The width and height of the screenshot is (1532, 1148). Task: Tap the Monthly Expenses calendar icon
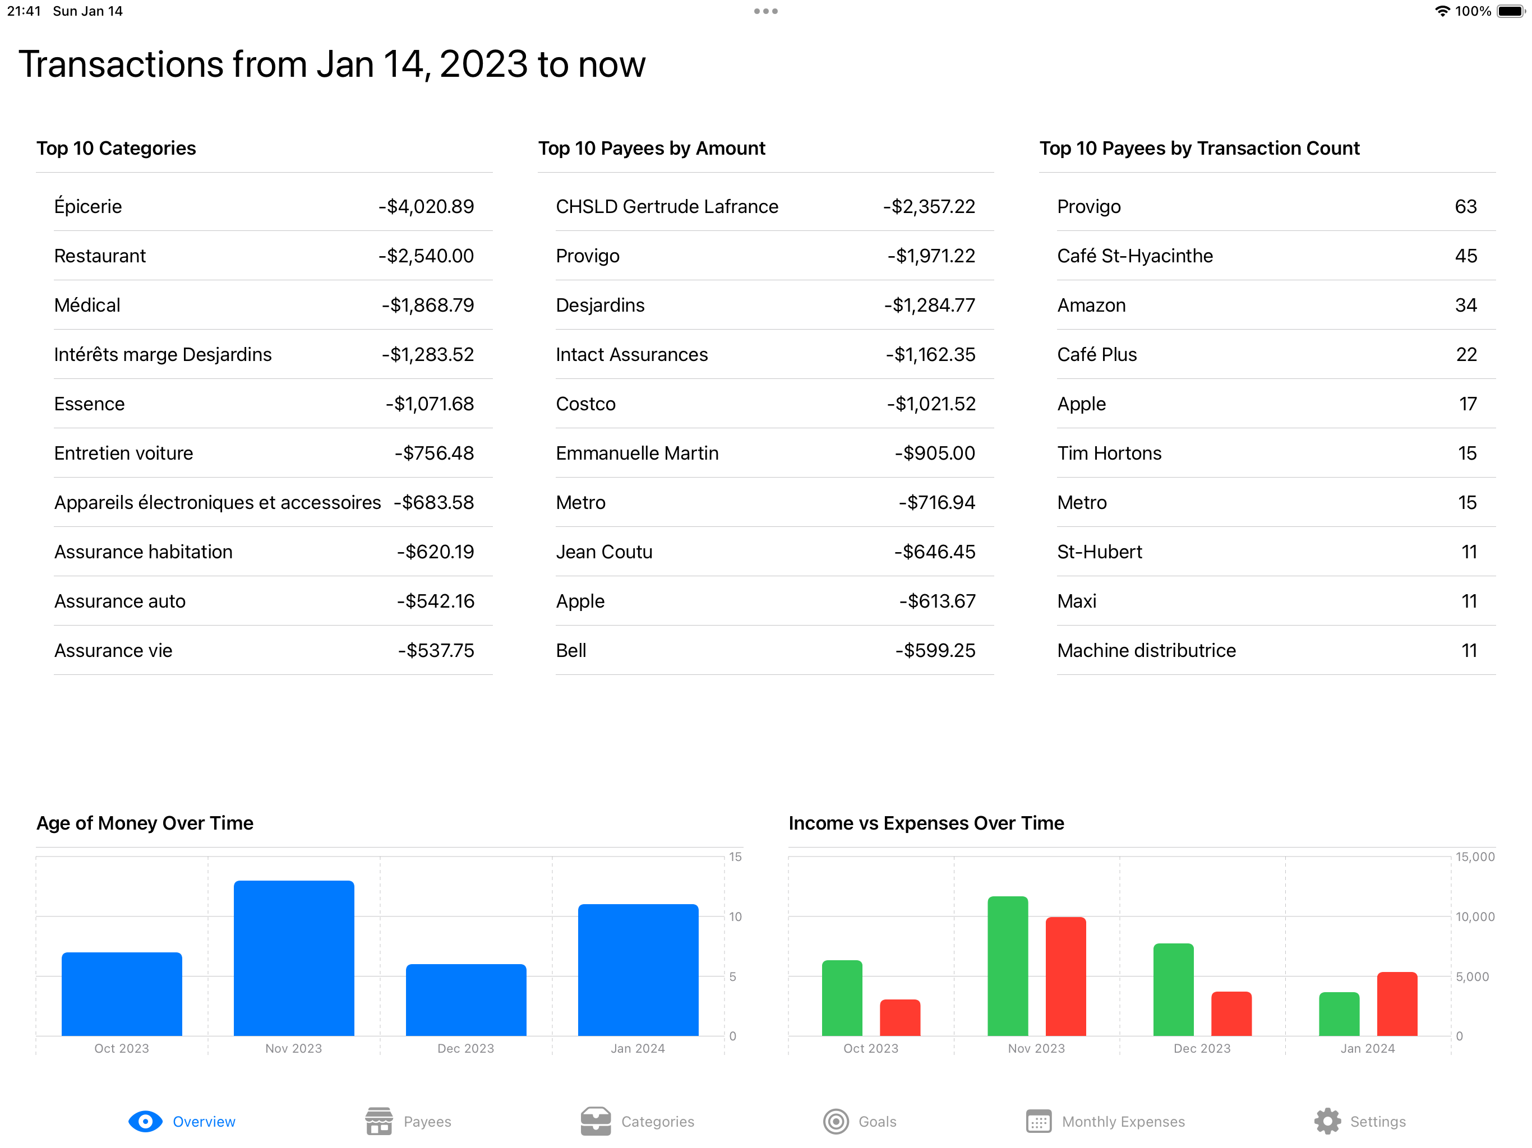pyautogui.click(x=1038, y=1121)
